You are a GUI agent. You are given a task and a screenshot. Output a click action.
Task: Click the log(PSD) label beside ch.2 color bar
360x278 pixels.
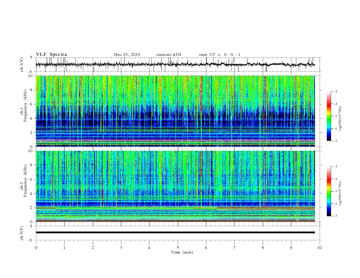tap(340, 194)
